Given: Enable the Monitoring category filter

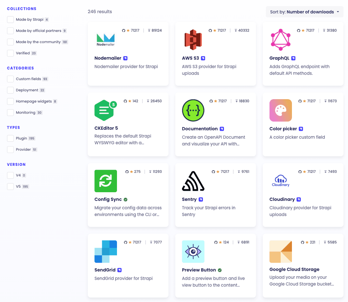Looking at the screenshot, I should coord(10,112).
